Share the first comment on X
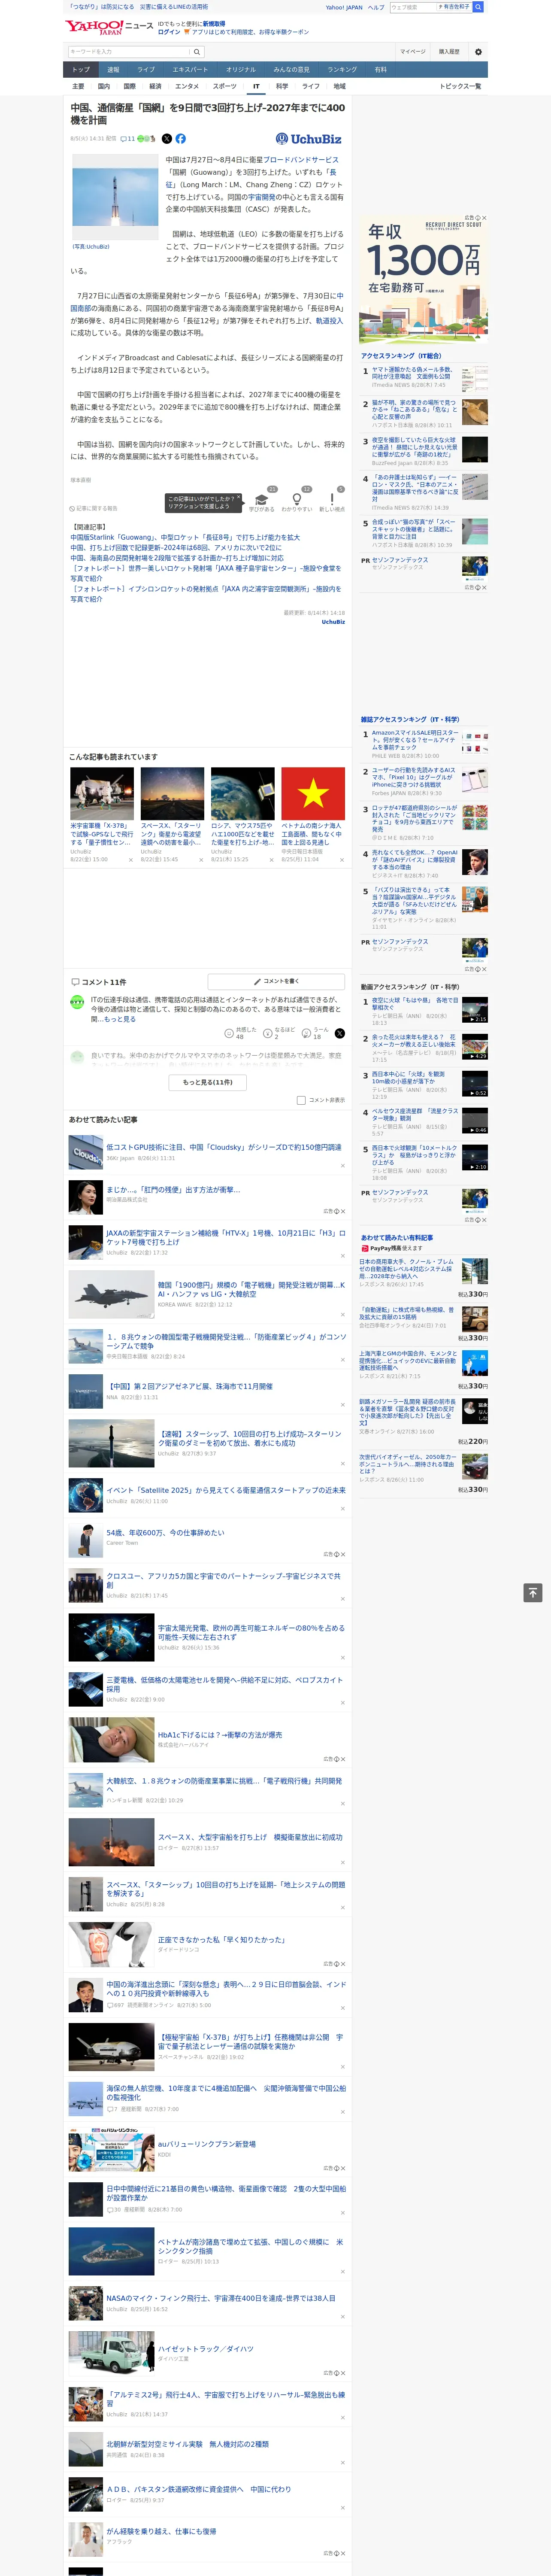The image size is (551, 2576). (x=339, y=1033)
